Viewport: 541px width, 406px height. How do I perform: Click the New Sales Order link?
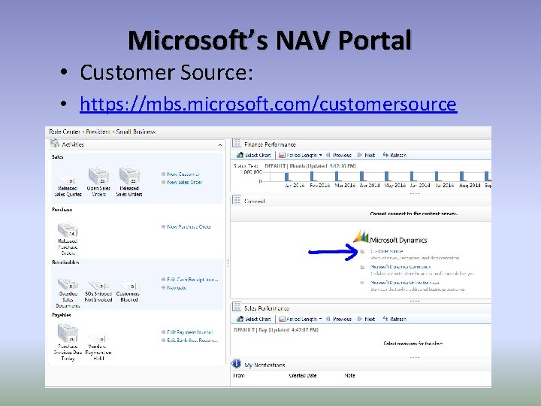[x=185, y=182]
